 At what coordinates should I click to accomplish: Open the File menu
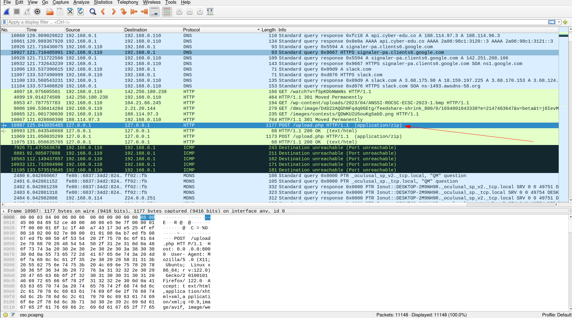point(7,2)
